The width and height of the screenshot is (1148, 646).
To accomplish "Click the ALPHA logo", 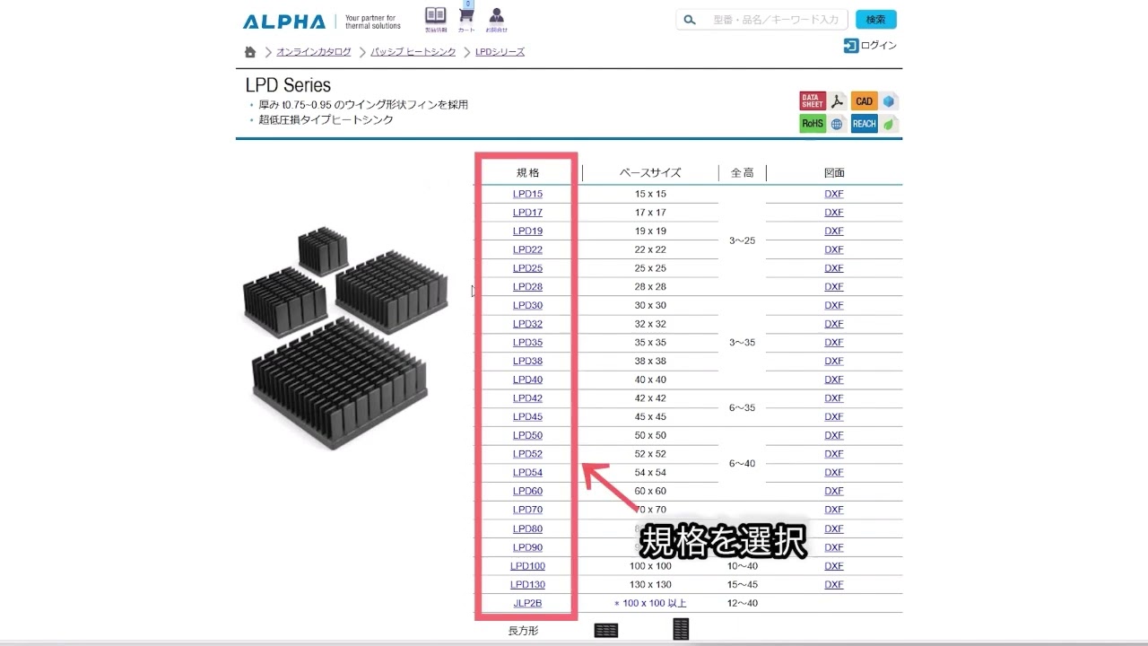I will (283, 22).
